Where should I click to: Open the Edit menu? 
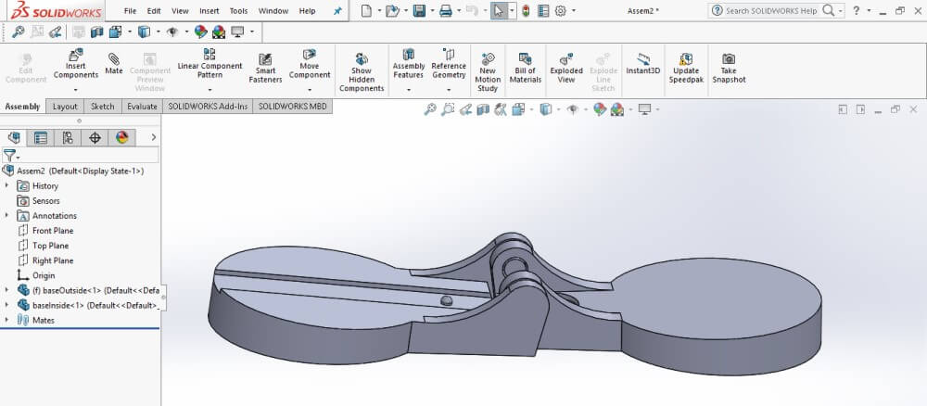coord(154,10)
